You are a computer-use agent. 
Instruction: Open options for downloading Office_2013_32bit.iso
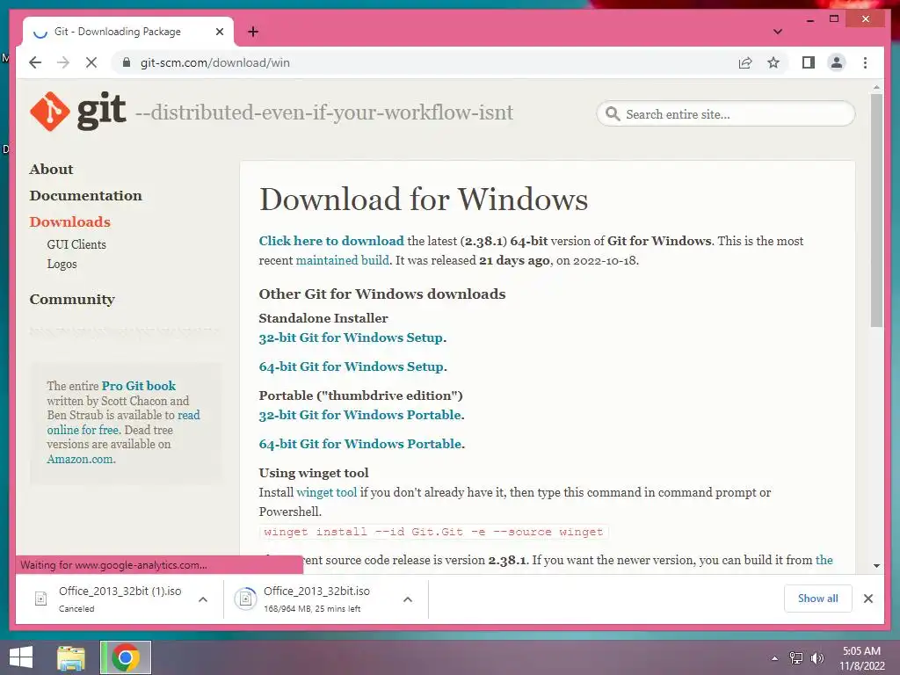(x=408, y=599)
